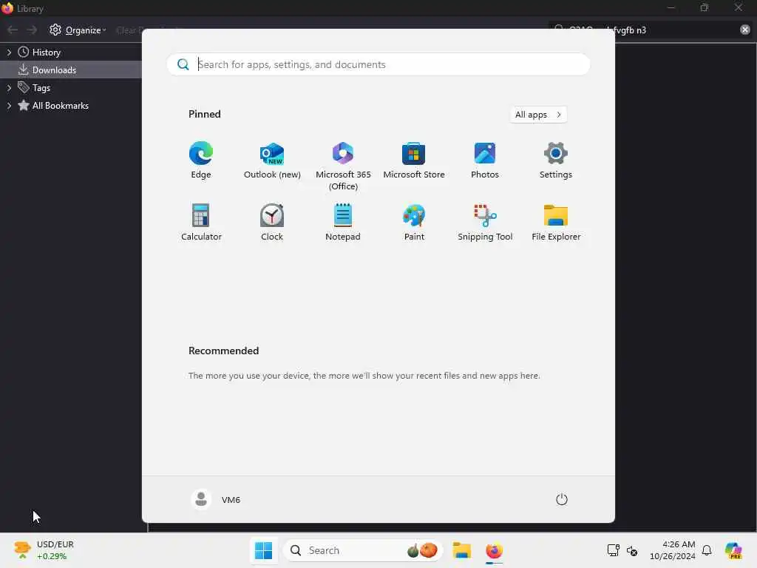Focus the Start menu search field
This screenshot has height=568, width=757.
[378, 64]
